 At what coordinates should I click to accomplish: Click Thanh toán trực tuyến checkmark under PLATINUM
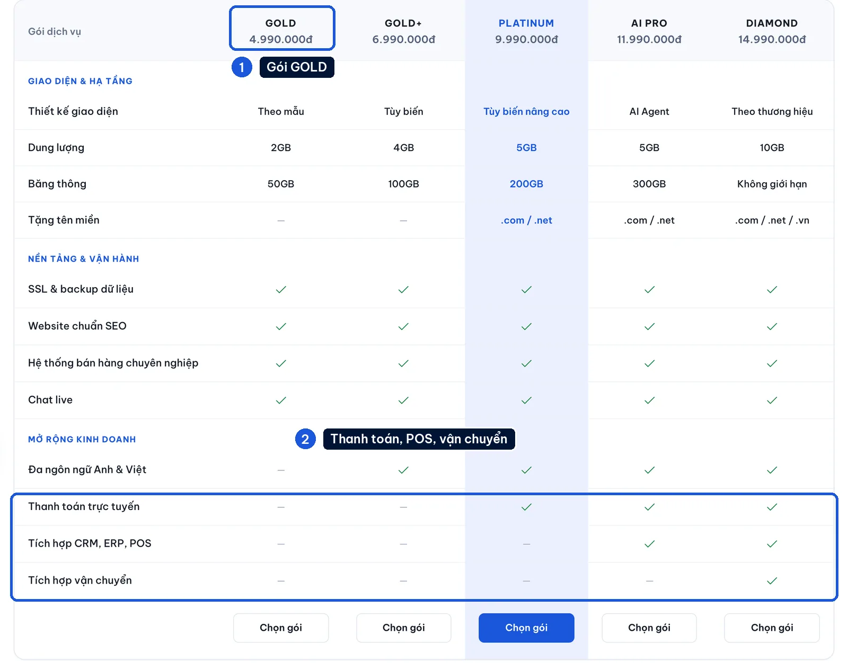(x=526, y=507)
